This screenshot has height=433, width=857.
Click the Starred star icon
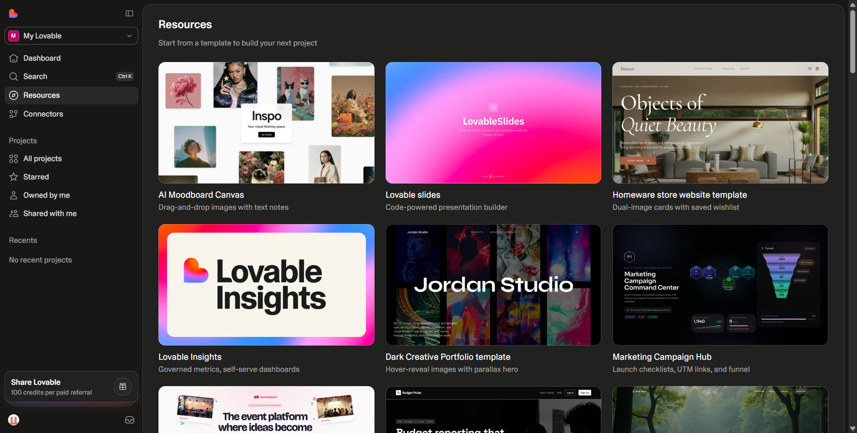click(14, 177)
